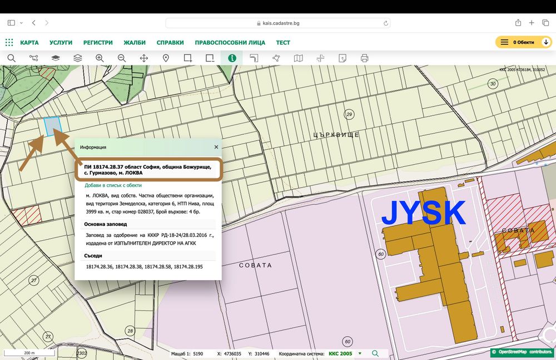Viewport: 556px width, 360px height.
Task: Choose add-to-selection rectangle tool
Action: pos(188,58)
